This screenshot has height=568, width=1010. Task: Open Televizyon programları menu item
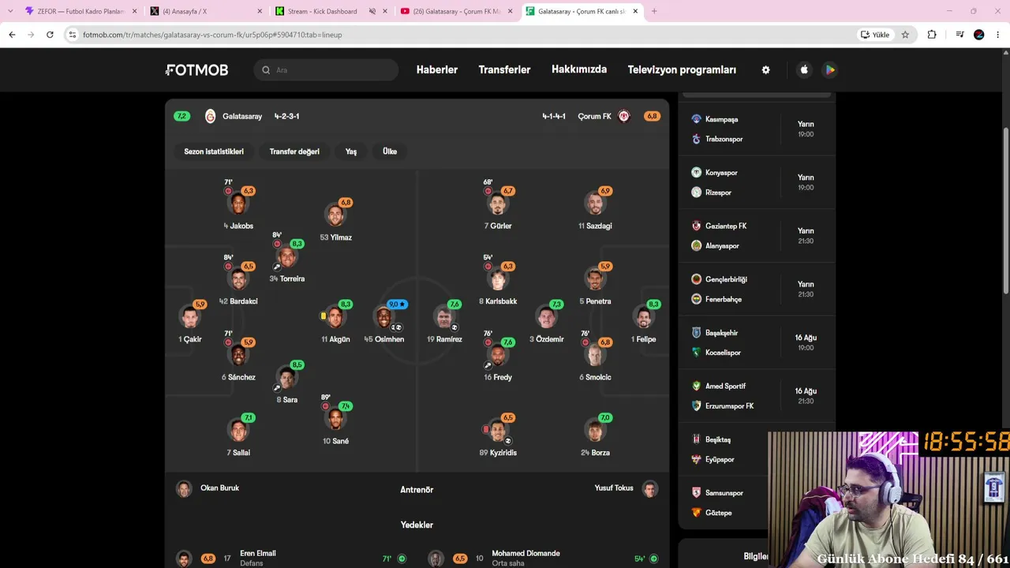[682, 69]
